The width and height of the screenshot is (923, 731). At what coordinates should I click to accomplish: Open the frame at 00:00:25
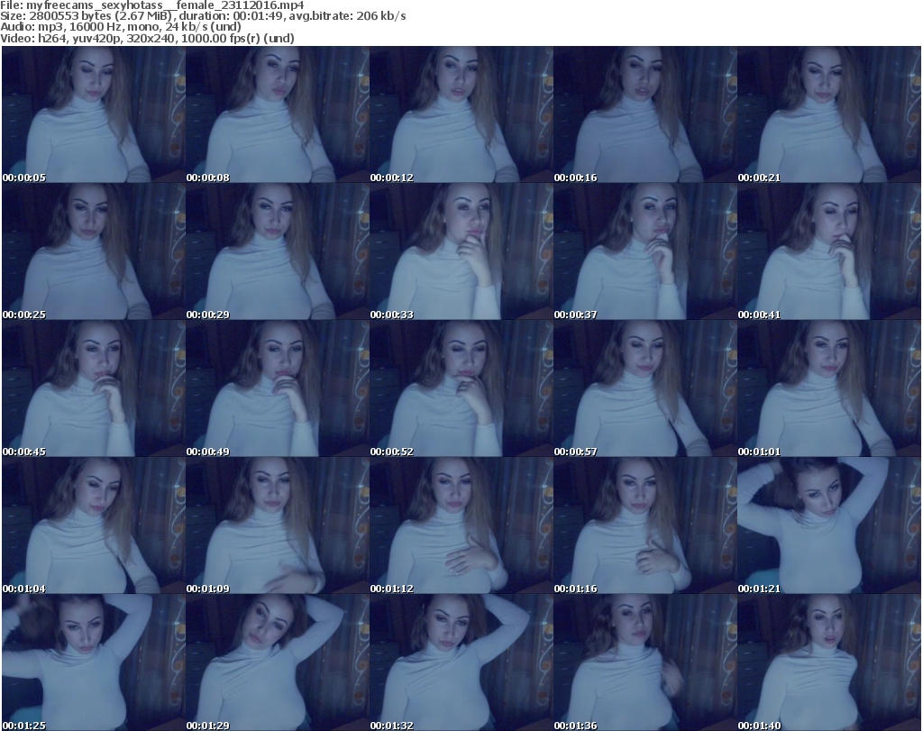[94, 251]
